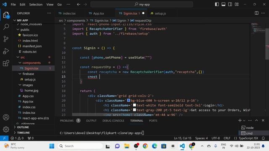Close the terminal panel
The width and height of the screenshot is (269, 151).
coord(263,120)
